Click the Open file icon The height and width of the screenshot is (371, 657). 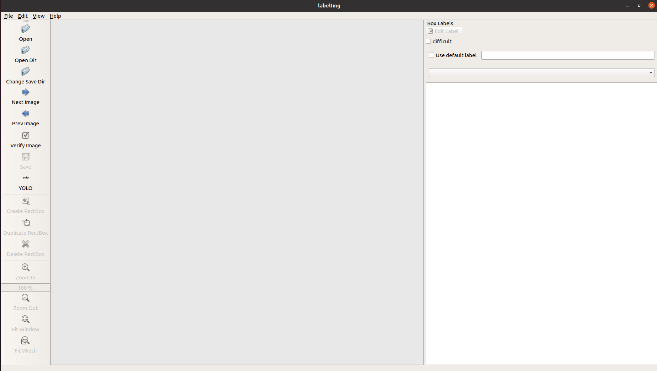pos(26,29)
